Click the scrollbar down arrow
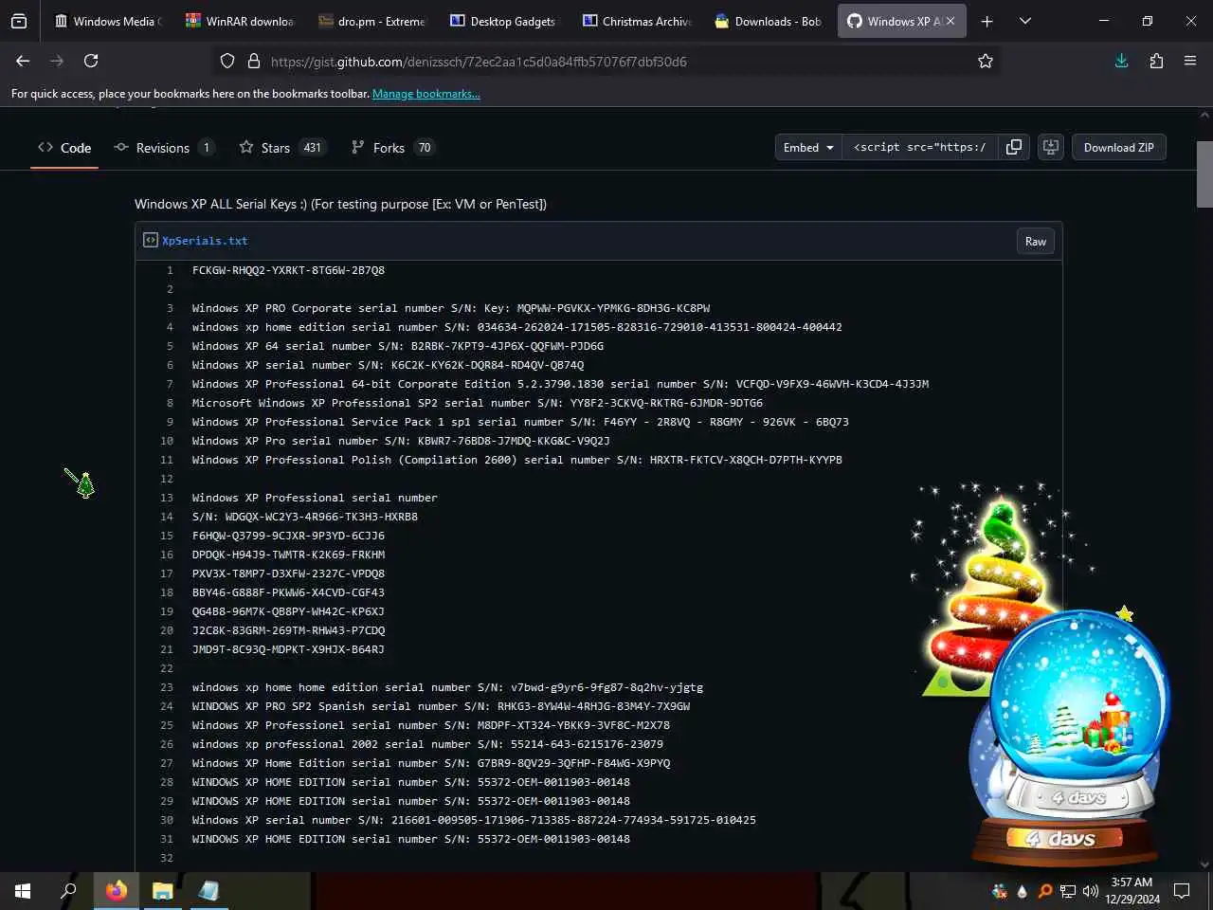The width and height of the screenshot is (1213, 910). pos(1204,864)
